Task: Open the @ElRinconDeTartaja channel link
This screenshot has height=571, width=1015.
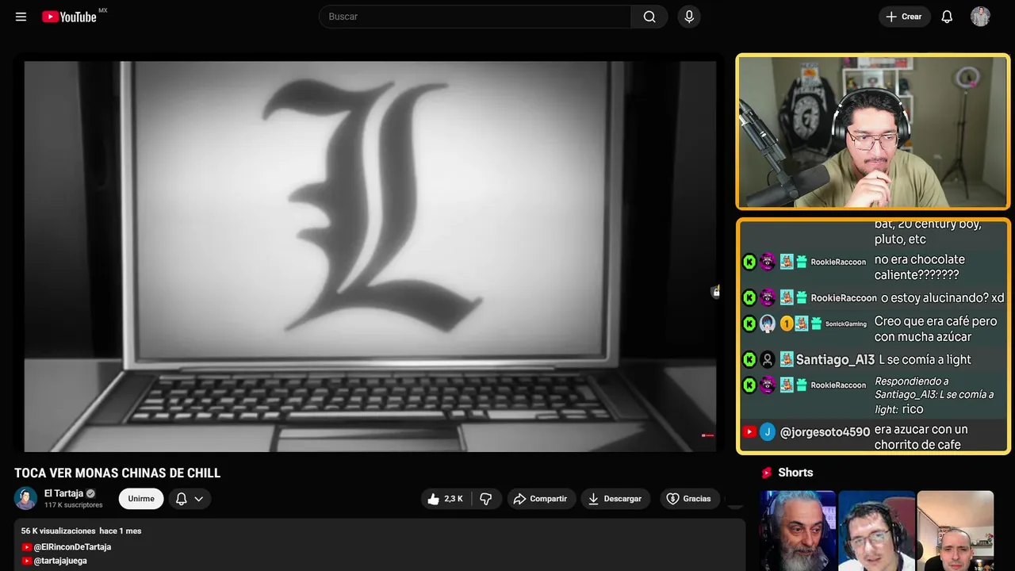Action: tap(72, 547)
